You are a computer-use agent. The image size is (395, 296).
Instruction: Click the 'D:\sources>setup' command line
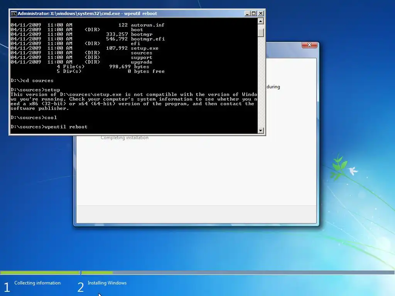tap(35, 90)
